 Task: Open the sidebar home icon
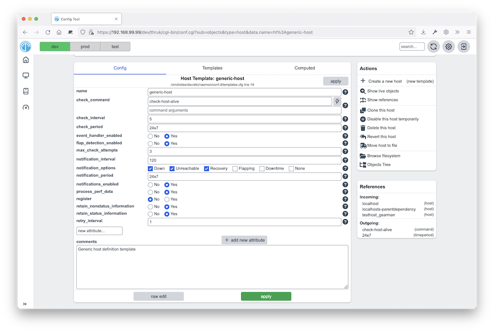point(26,60)
